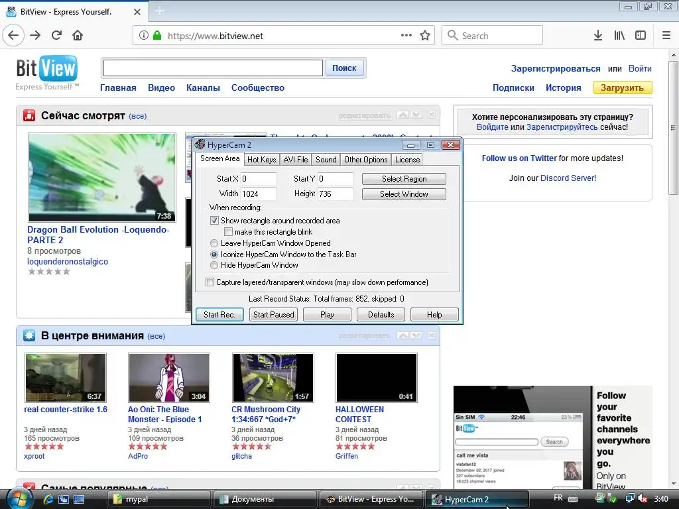679x509 pixels.
Task: Open the browser home page
Action: (78, 36)
